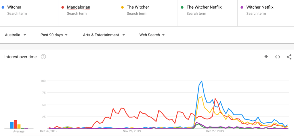Open the Interest over time help icon
The height and width of the screenshot is (136, 294).
43,57
